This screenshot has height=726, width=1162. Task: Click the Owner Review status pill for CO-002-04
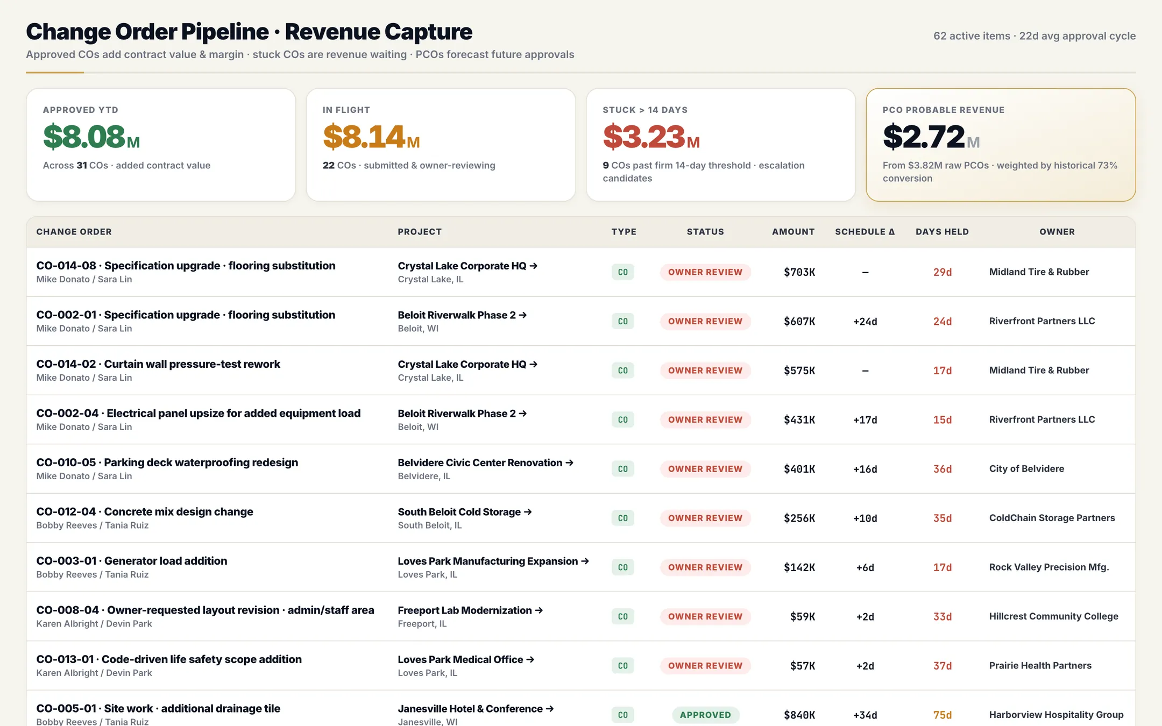[x=705, y=419]
